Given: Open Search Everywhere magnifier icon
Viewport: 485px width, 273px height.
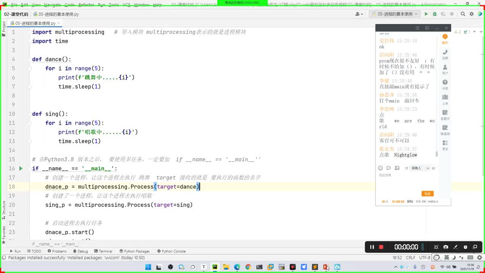Looking at the screenshot, I should [463, 14].
